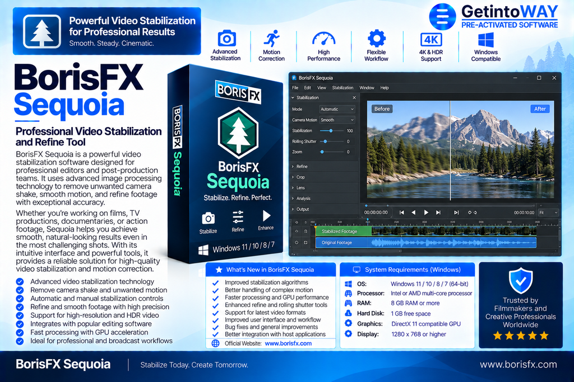
Task: Collapse the Stabilization panel section
Action: [x=293, y=97]
